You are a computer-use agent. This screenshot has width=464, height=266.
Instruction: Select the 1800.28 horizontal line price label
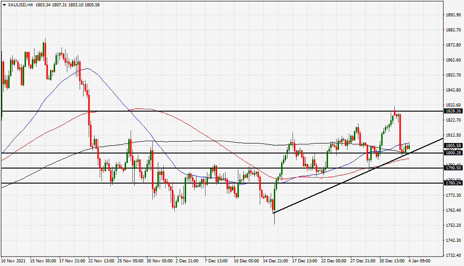click(x=454, y=153)
